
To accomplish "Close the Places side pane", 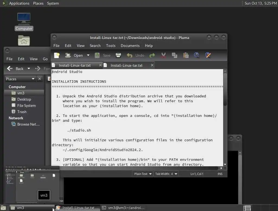I will [x=40, y=79].
